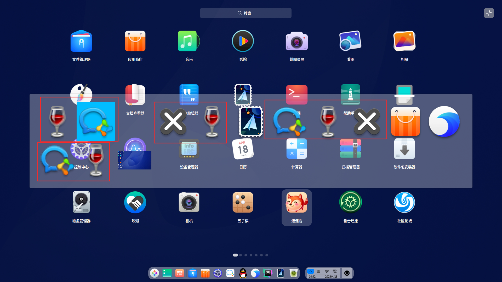Open control center gear in the dock
The image size is (502, 282).
218,273
